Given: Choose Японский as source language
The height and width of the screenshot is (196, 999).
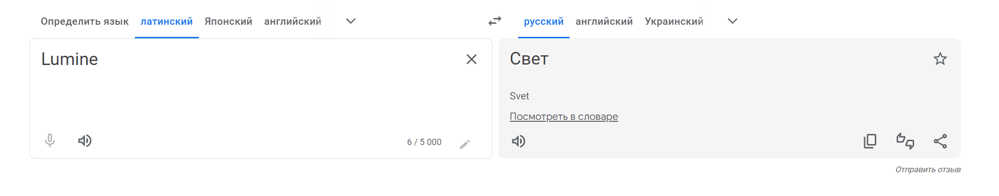Looking at the screenshot, I should 228,21.
